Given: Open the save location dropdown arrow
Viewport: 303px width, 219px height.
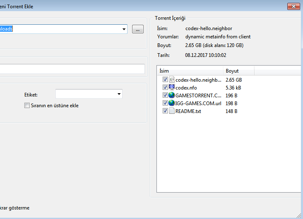Looking at the screenshot, I should click(124, 29).
